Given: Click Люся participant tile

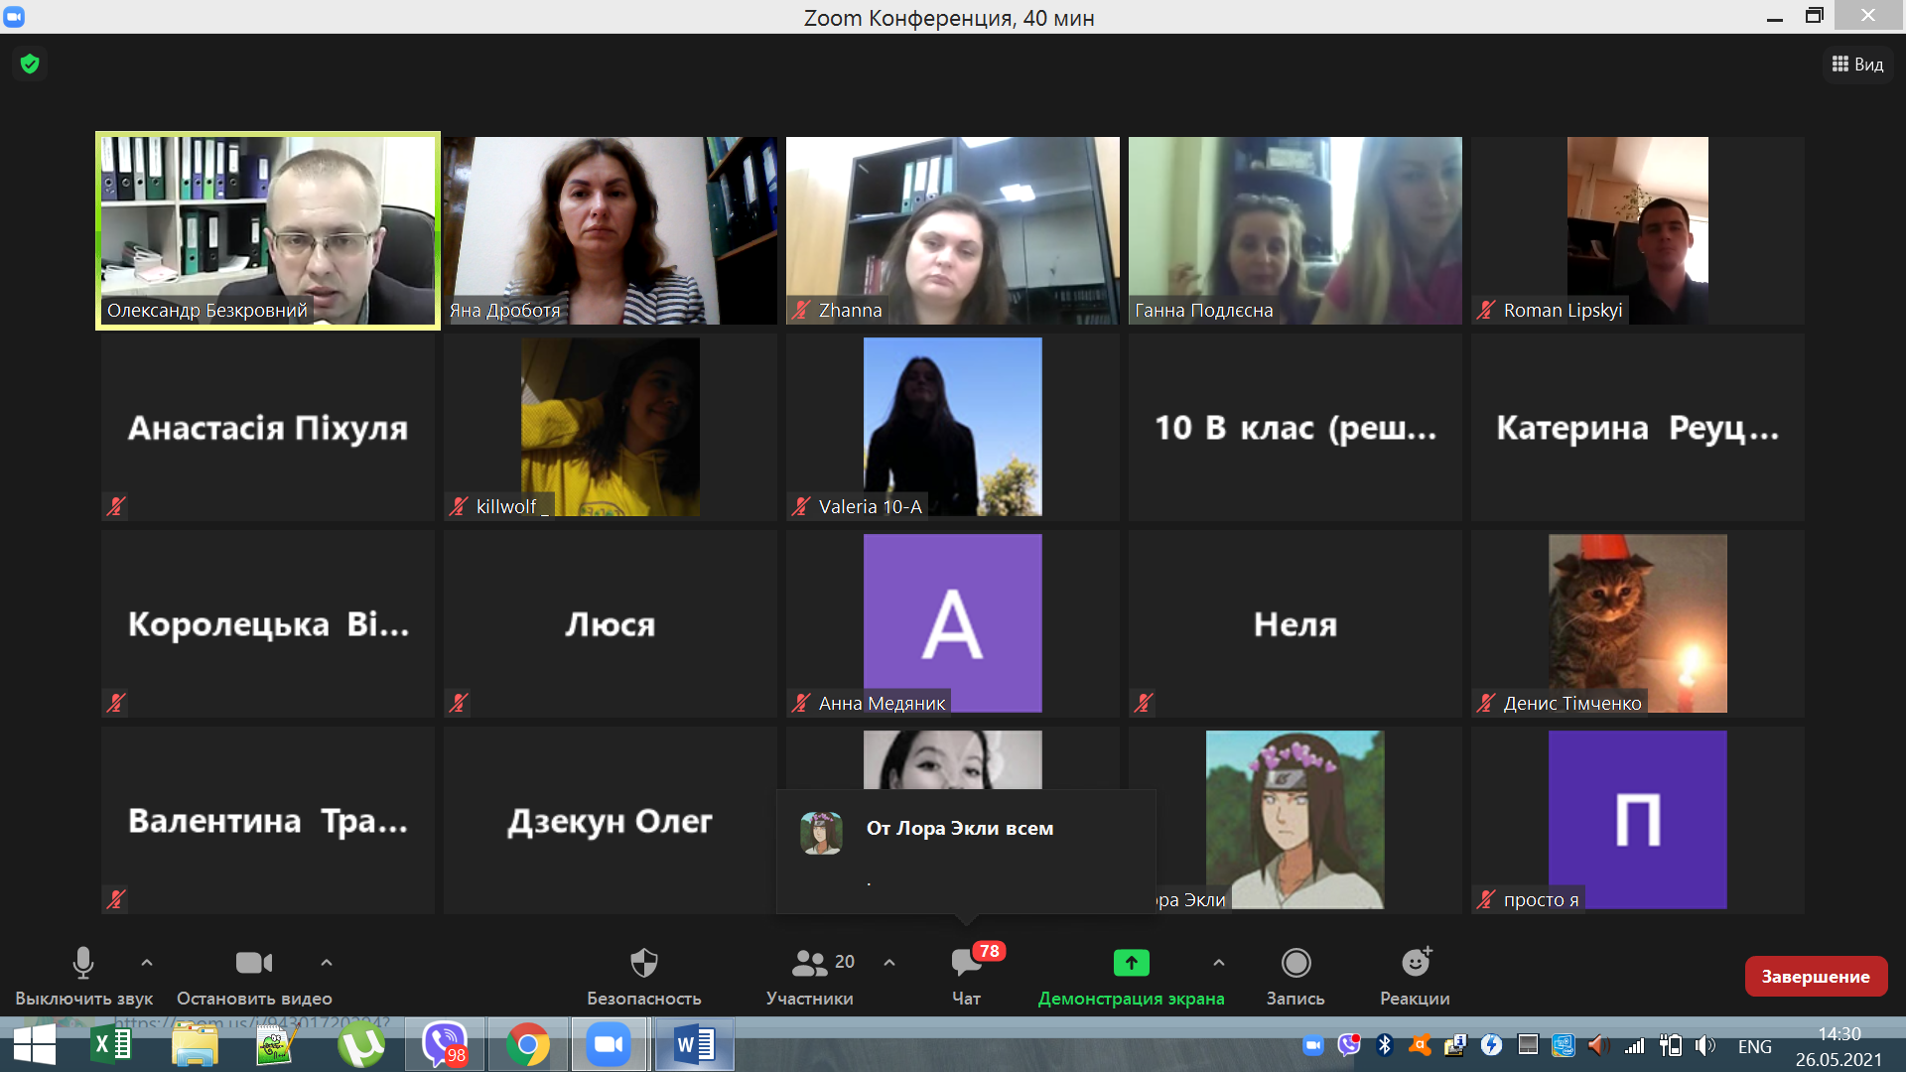Looking at the screenshot, I should (x=611, y=623).
